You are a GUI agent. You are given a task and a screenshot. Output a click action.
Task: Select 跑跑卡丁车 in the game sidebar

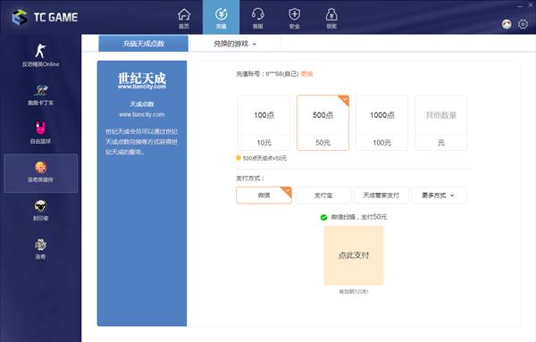(41, 95)
